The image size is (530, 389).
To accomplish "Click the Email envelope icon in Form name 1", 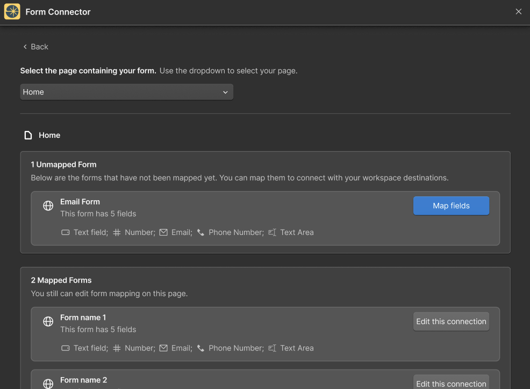I will coord(164,348).
